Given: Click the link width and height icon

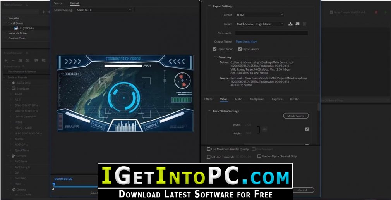Looking at the screenshot, I should [265, 129].
